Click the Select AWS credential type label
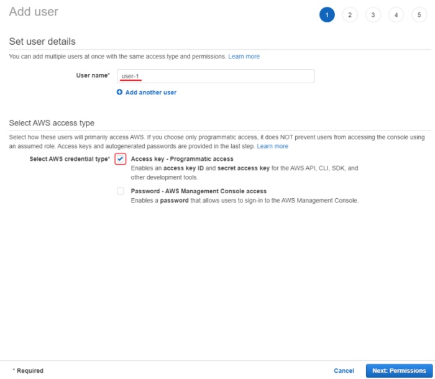 pyautogui.click(x=70, y=159)
